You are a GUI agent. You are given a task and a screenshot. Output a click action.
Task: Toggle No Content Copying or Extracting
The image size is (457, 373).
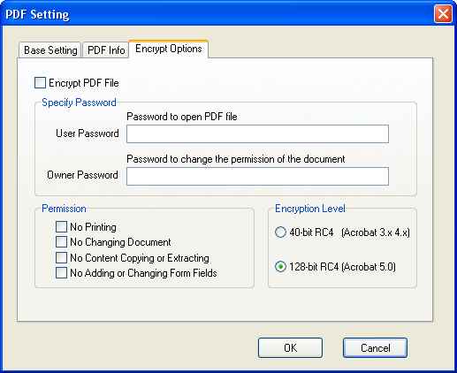click(61, 257)
